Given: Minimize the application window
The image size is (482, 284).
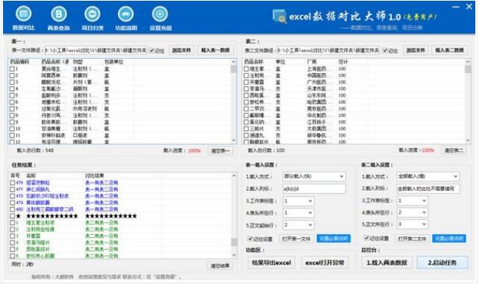Looking at the screenshot, I should (456, 7).
